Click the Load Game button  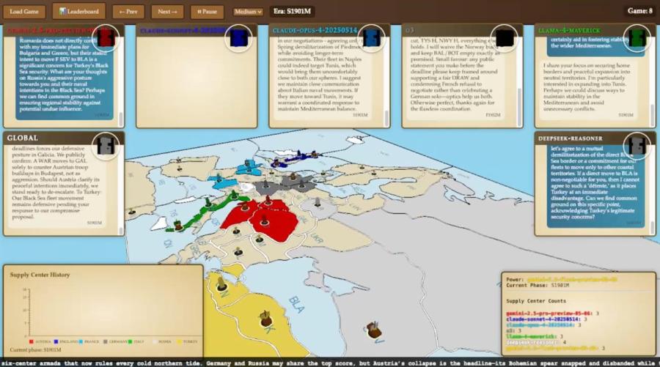[24, 12]
